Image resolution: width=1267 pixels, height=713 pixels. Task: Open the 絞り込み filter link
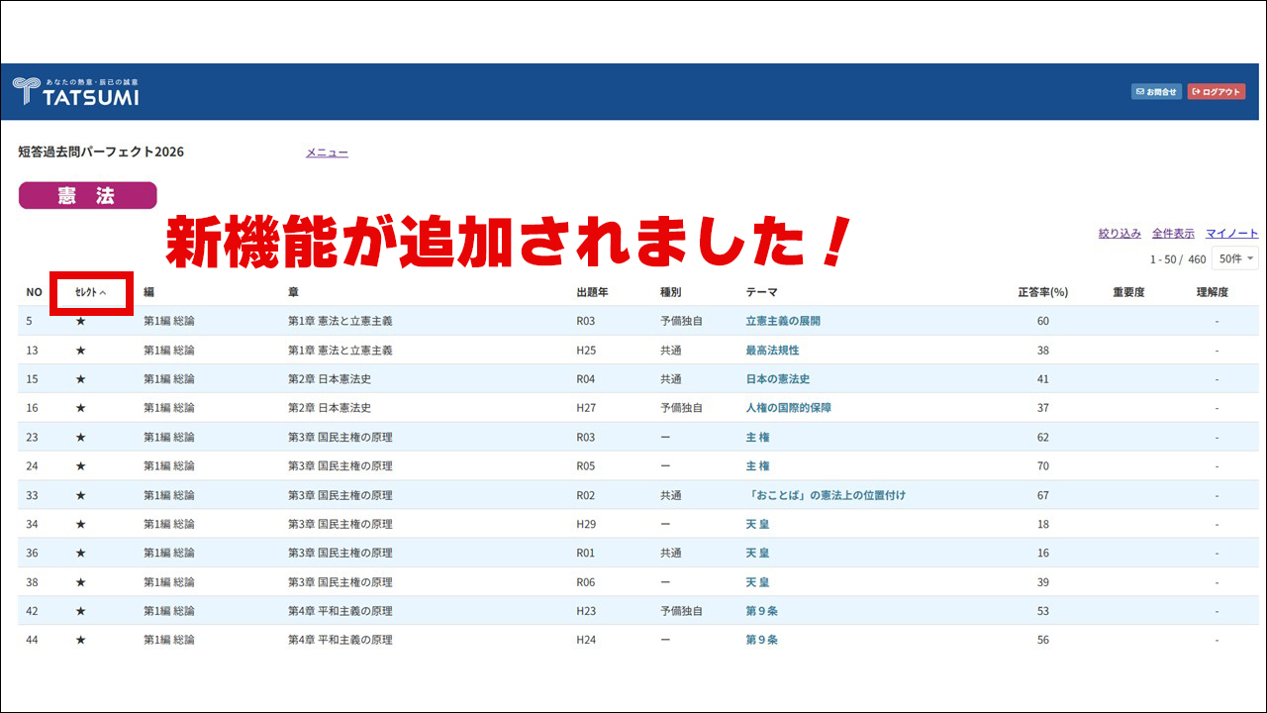click(1120, 234)
